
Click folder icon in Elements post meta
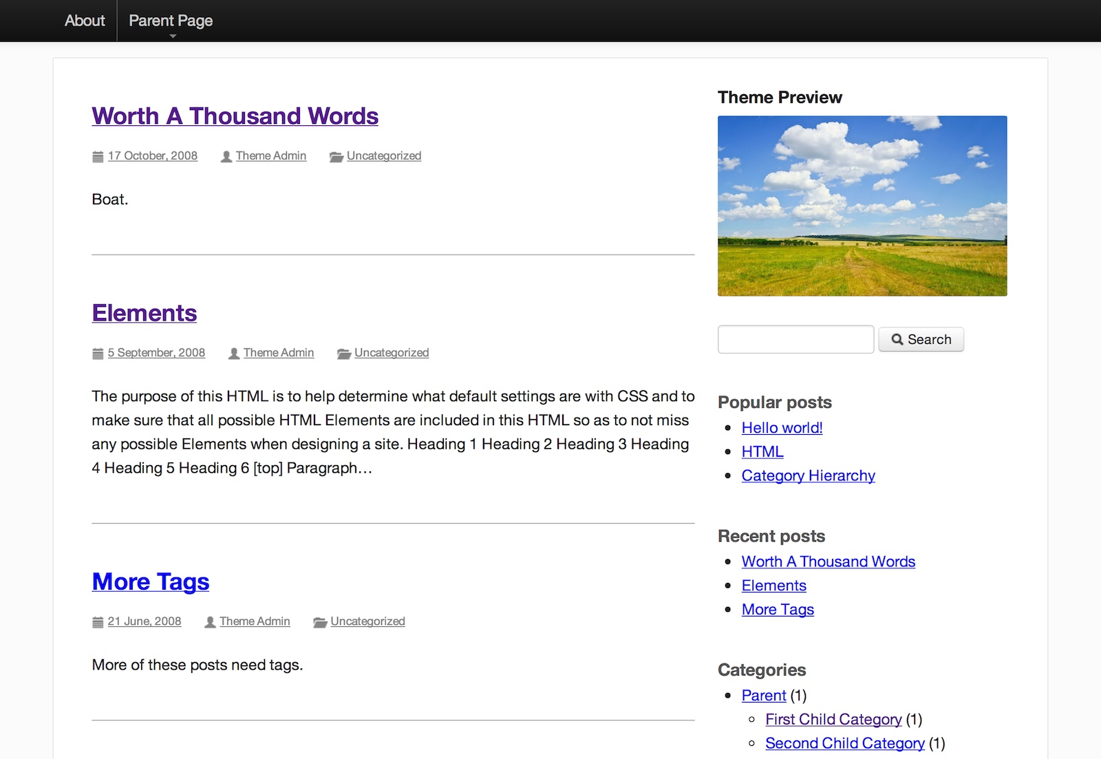point(343,354)
